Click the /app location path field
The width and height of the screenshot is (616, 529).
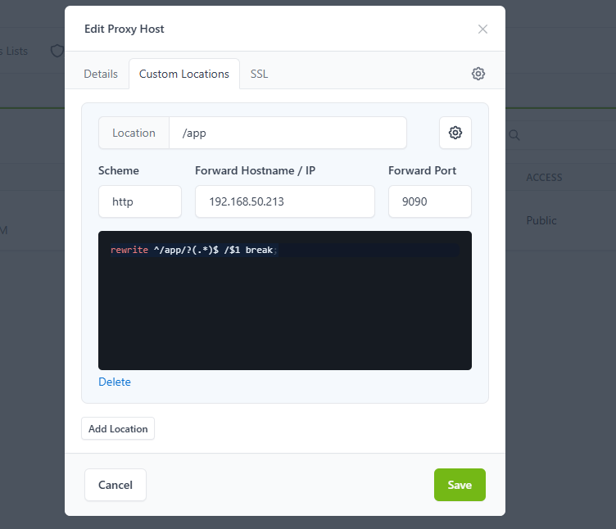pos(288,133)
